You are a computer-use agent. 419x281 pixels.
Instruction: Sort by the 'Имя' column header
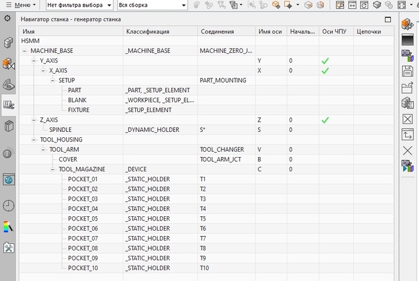(x=71, y=31)
